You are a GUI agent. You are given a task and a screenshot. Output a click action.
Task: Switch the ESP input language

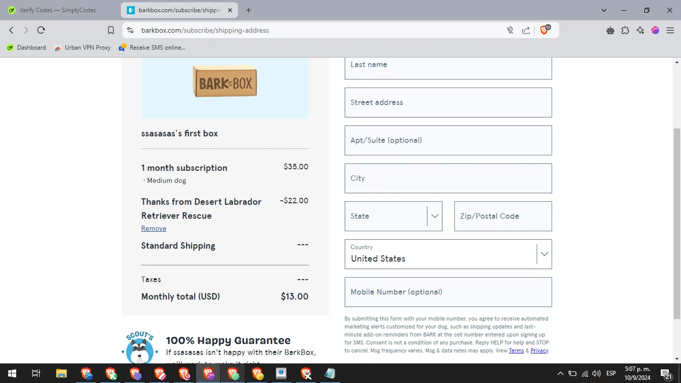point(611,373)
